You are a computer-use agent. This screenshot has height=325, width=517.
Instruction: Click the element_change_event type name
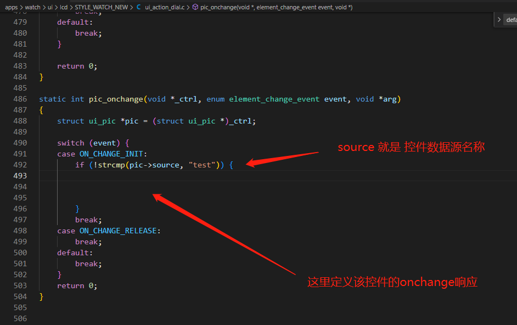tap(274, 99)
